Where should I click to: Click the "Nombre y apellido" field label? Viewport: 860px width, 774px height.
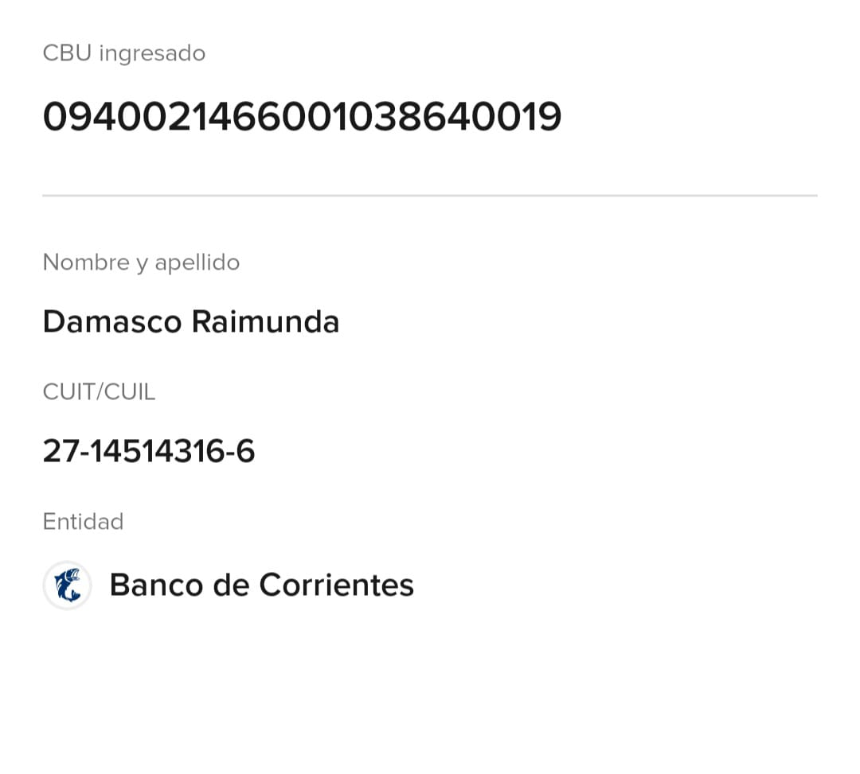click(x=141, y=263)
